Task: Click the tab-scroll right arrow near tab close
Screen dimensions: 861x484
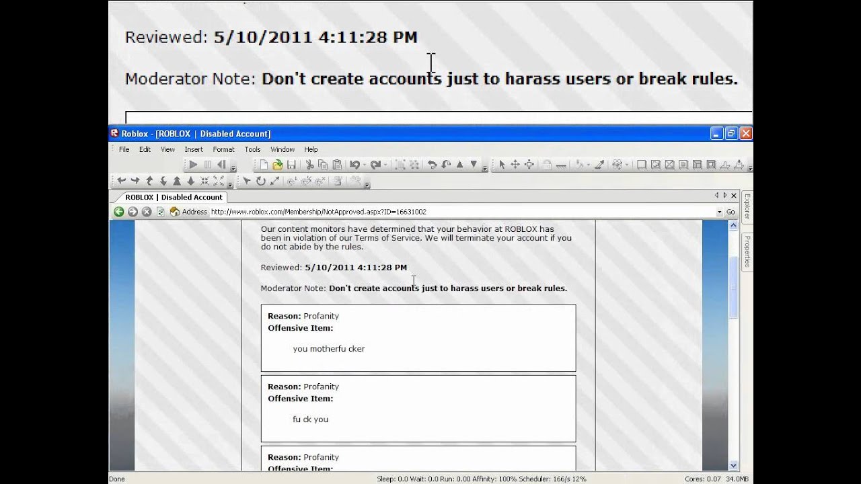Action: [724, 196]
